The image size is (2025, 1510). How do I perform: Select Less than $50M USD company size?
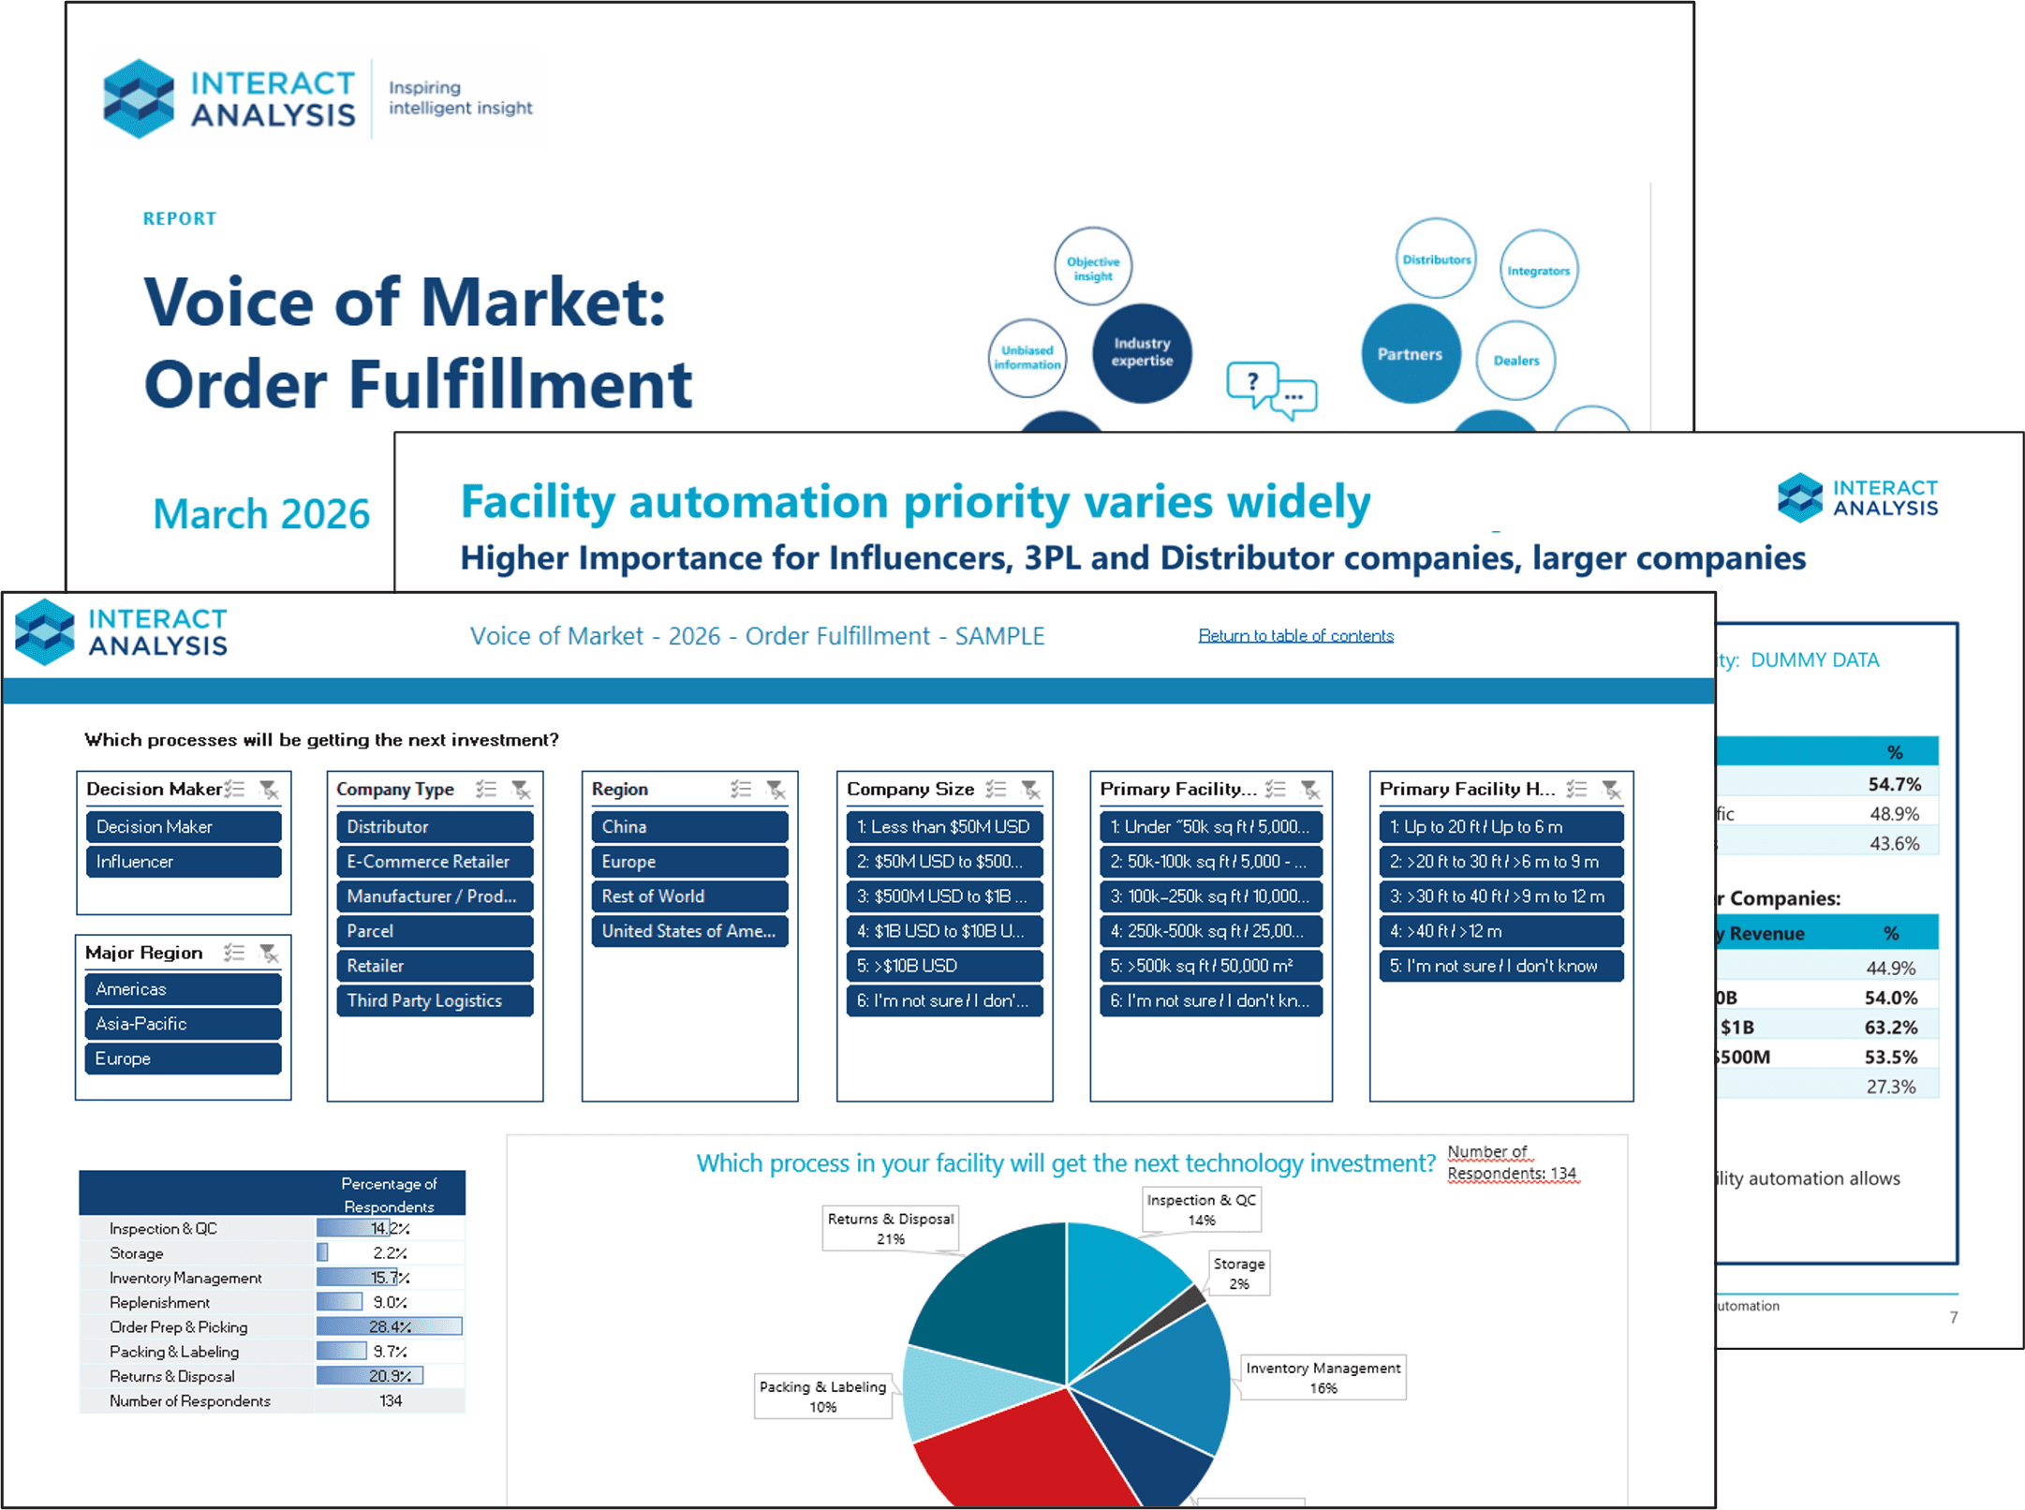click(x=944, y=827)
